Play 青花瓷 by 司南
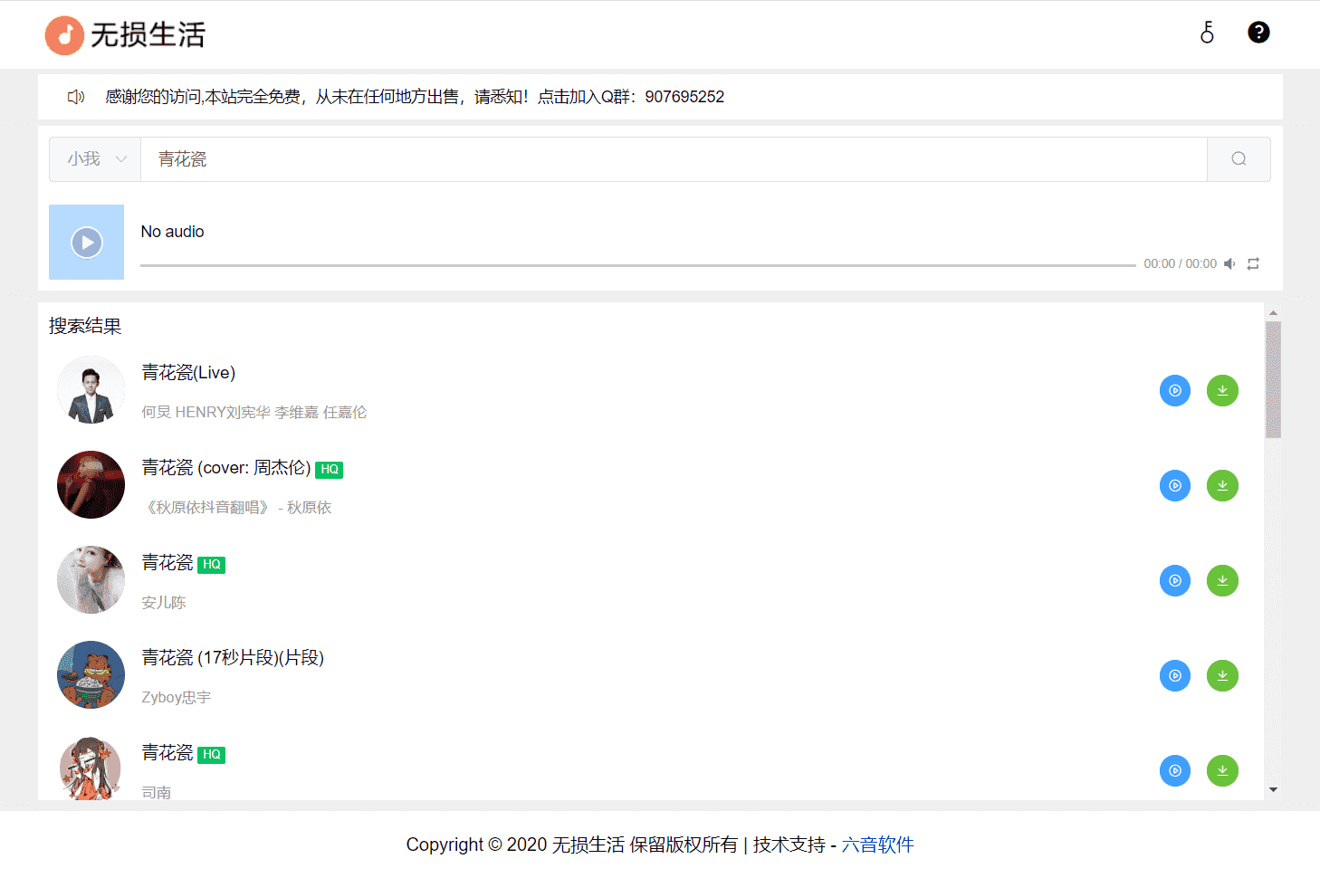This screenshot has width=1320, height=878. coord(1175,771)
